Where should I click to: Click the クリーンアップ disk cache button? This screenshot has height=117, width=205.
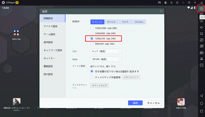click(x=99, y=86)
